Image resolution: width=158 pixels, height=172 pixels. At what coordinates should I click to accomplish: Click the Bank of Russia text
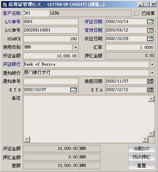39,64
